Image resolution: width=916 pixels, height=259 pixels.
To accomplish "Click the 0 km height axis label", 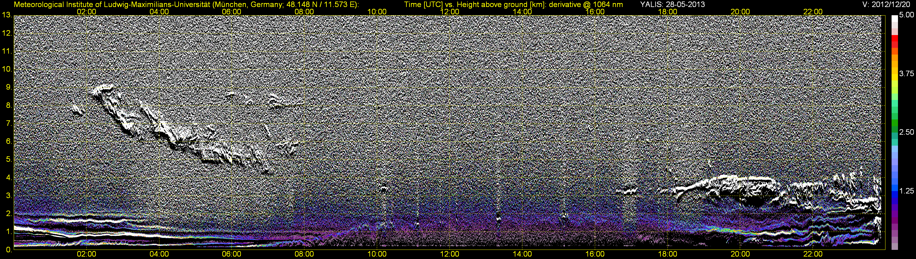I will point(9,250).
